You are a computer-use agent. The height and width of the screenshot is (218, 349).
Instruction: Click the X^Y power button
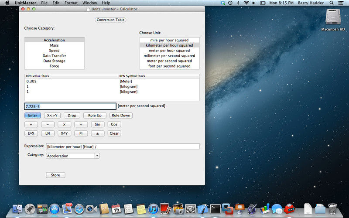click(x=64, y=133)
